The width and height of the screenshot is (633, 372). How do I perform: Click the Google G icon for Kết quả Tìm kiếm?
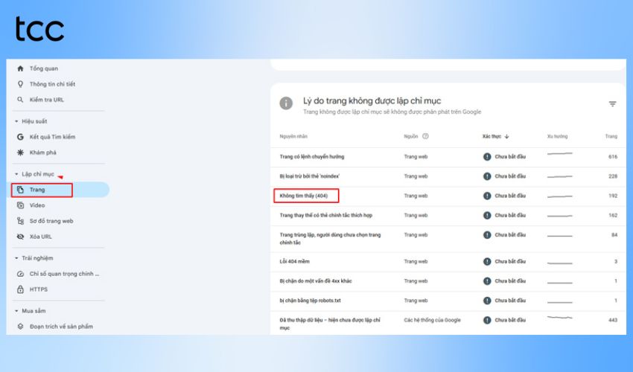(20, 137)
